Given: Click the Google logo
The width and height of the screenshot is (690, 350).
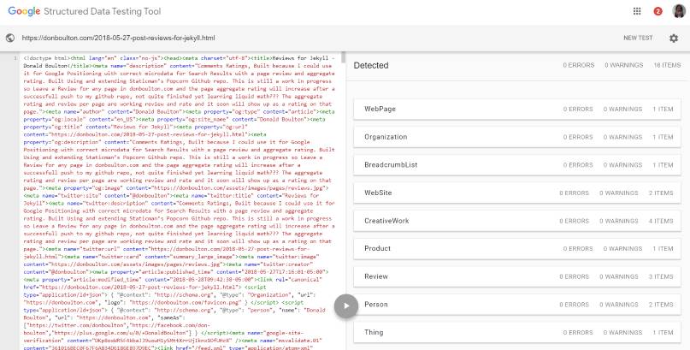Looking at the screenshot, I should [x=24, y=11].
